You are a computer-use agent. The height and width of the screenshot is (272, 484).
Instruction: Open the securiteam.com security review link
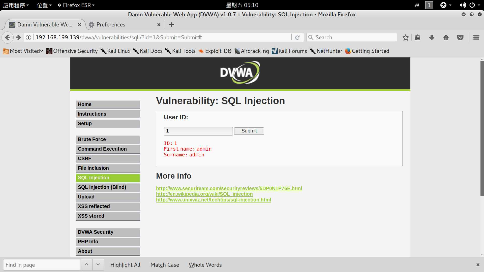pos(229,188)
